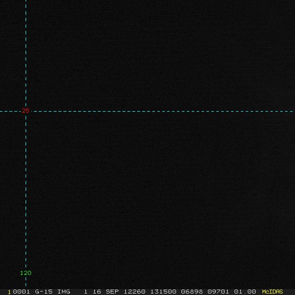Image resolution: width=295 pixels, height=295 pixels.
Task: Click the line number 06898
Action: coord(192,292)
